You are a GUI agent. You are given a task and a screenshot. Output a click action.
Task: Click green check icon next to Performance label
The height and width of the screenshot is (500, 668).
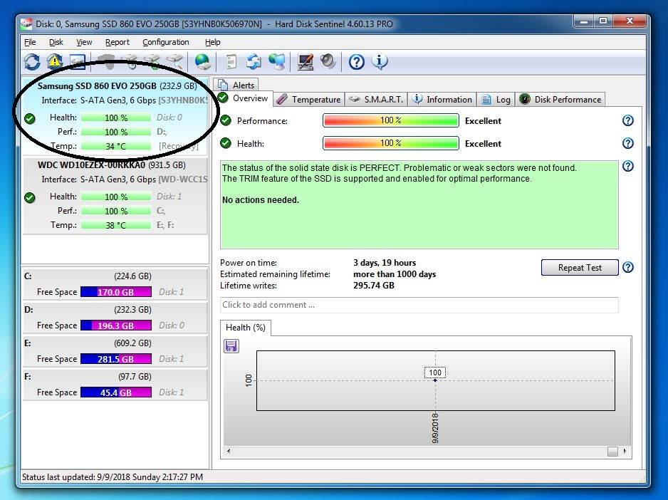226,120
